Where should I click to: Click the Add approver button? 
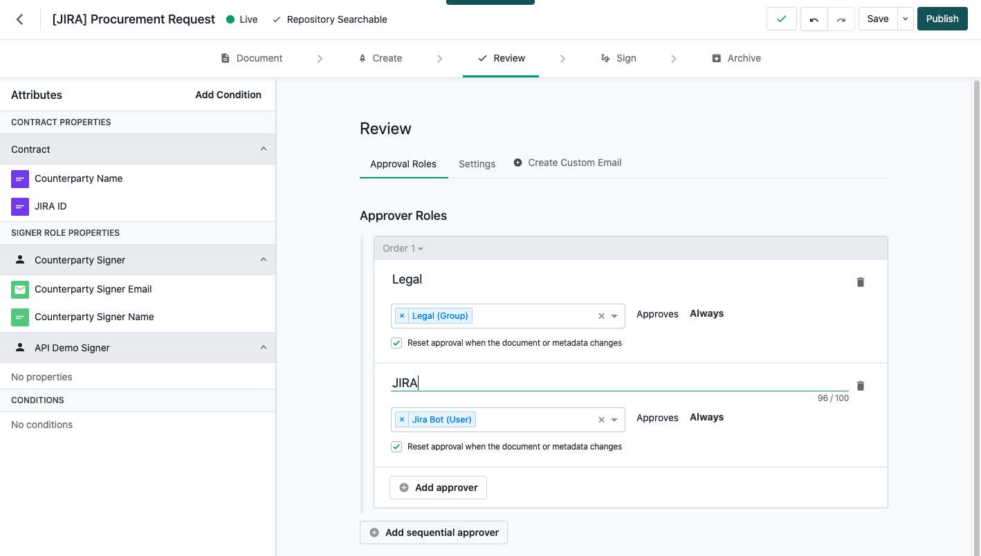(439, 488)
